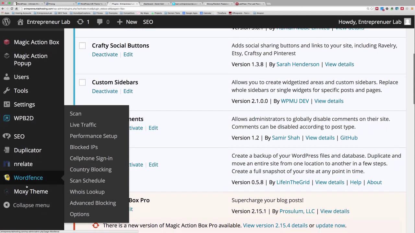Open the WPMU DEV author link

[x=295, y=101]
